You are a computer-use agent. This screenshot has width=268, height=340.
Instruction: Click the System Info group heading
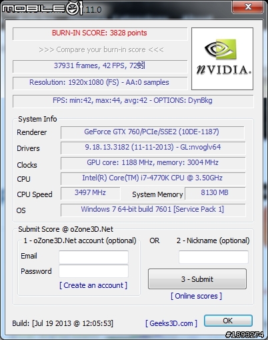(x=37, y=119)
